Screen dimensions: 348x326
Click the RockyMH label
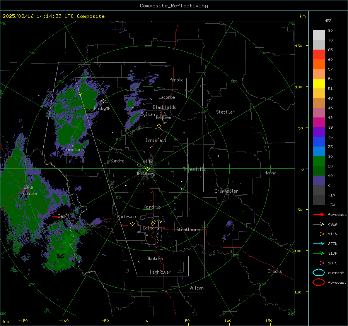(102, 109)
